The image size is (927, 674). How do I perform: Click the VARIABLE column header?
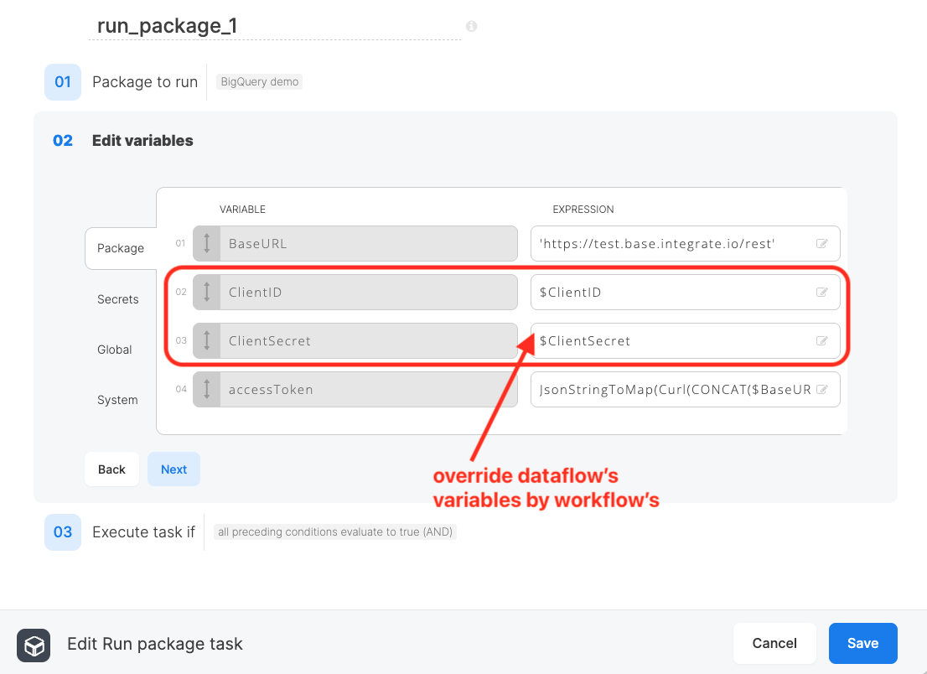tap(242, 210)
